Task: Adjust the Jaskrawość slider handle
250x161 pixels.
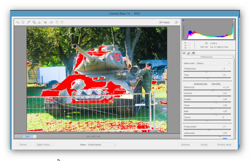Action: click(x=220, y=136)
